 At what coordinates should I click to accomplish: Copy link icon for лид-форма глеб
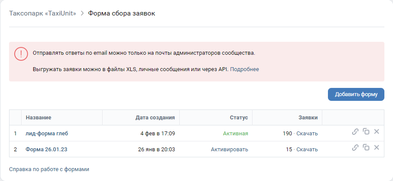355,131
